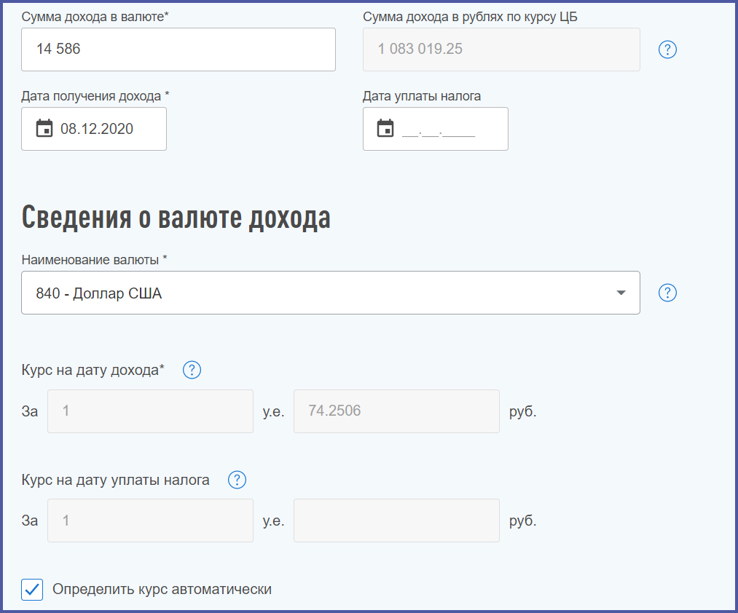Open help icon beside currency name dropdown
This screenshot has height=613, width=738.
tap(667, 293)
